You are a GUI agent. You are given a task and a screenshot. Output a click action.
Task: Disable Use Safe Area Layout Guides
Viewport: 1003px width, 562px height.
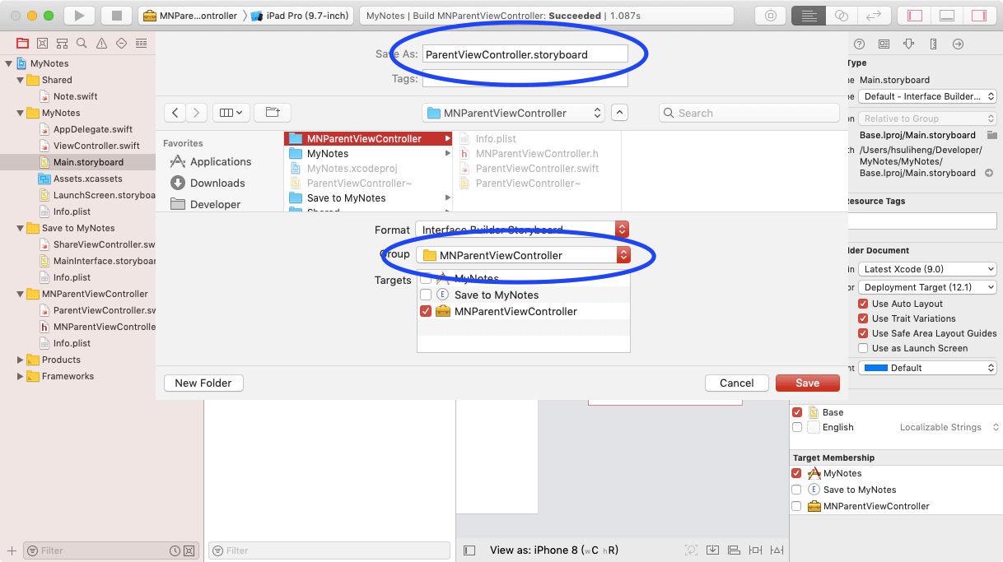[x=863, y=333]
